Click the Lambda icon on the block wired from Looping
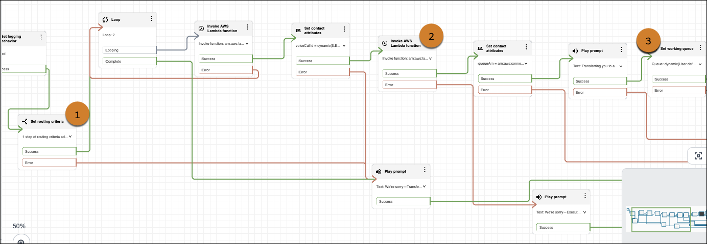The height and width of the screenshot is (244, 707). point(201,29)
